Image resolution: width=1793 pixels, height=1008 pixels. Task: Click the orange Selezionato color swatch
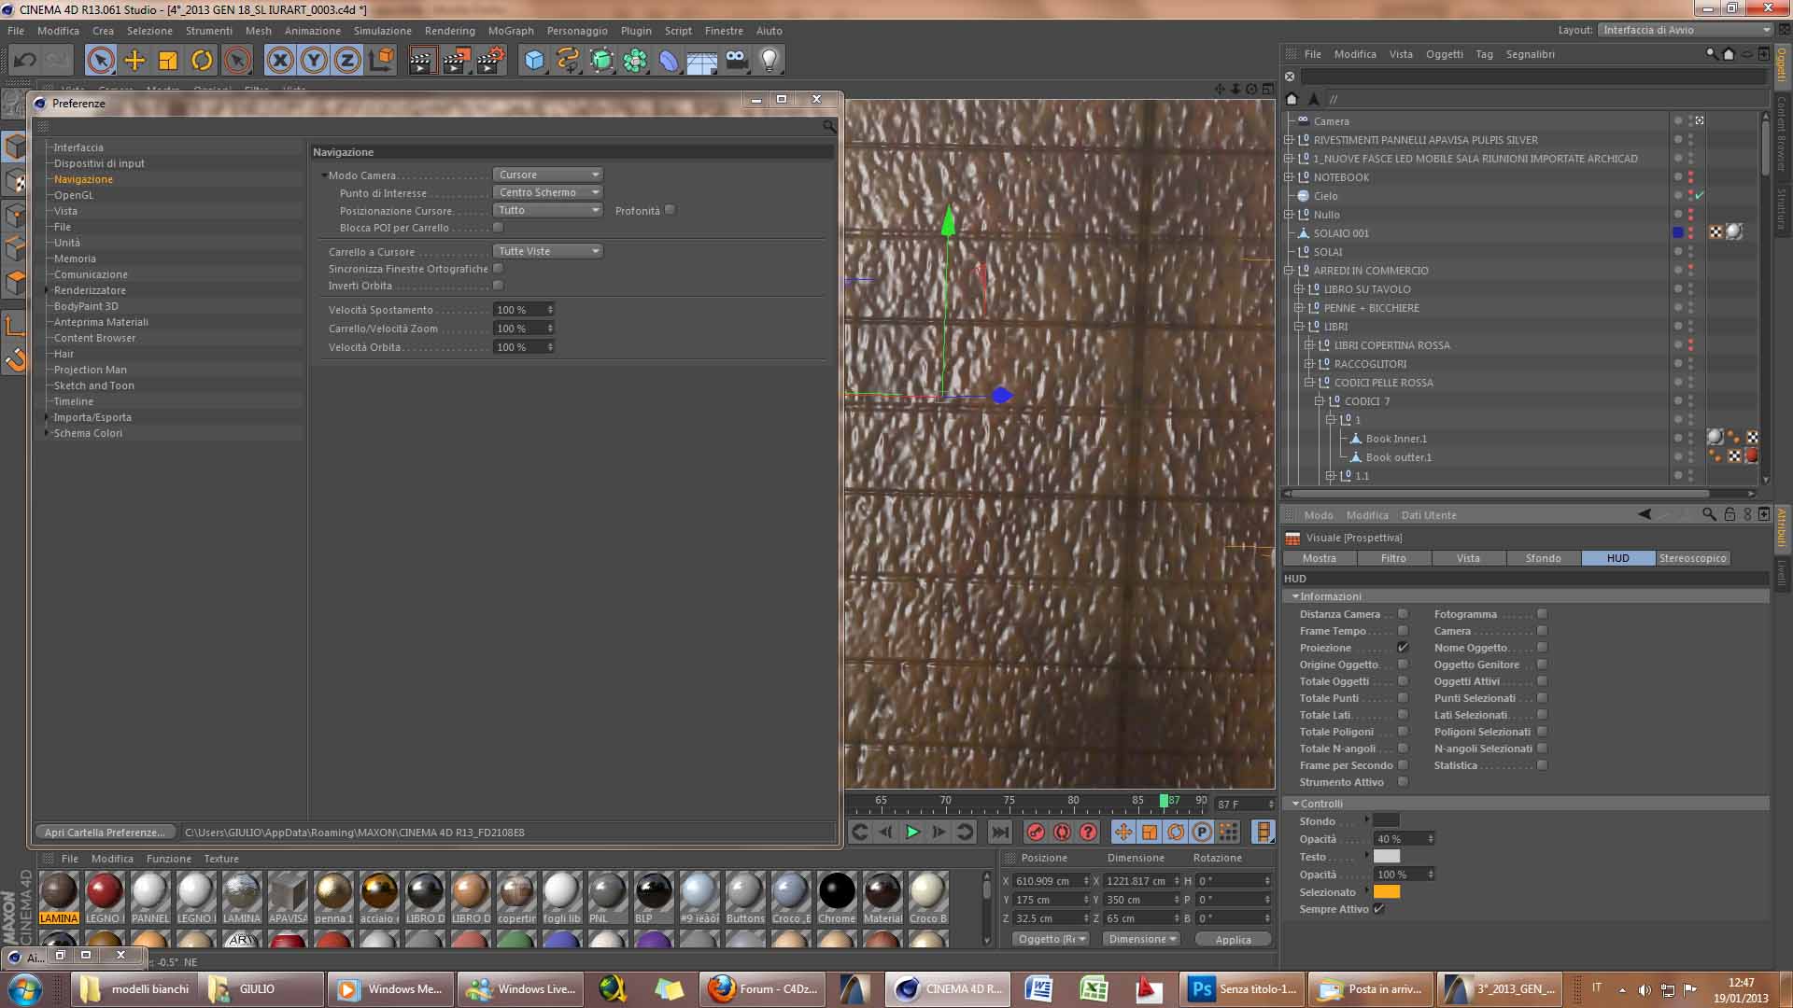[1387, 892]
